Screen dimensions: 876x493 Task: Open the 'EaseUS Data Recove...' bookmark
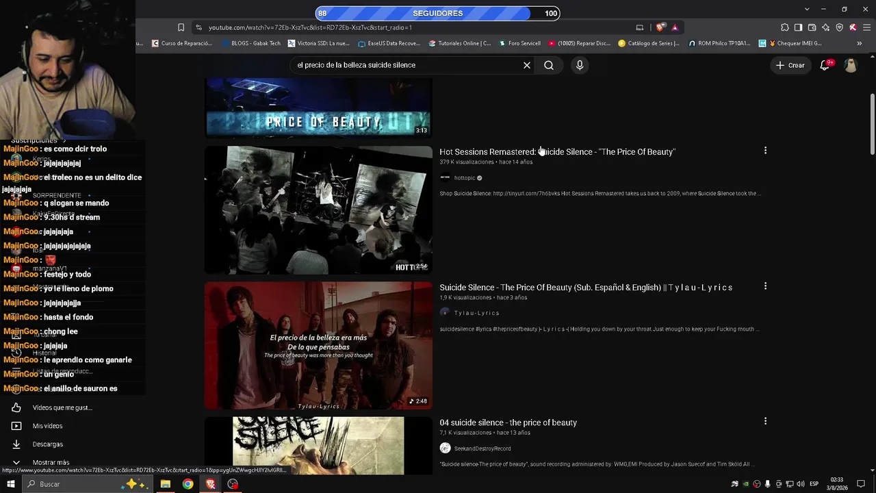[x=389, y=43]
